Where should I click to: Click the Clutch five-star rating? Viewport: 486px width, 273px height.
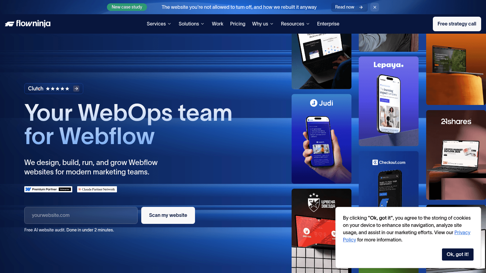[x=57, y=89]
